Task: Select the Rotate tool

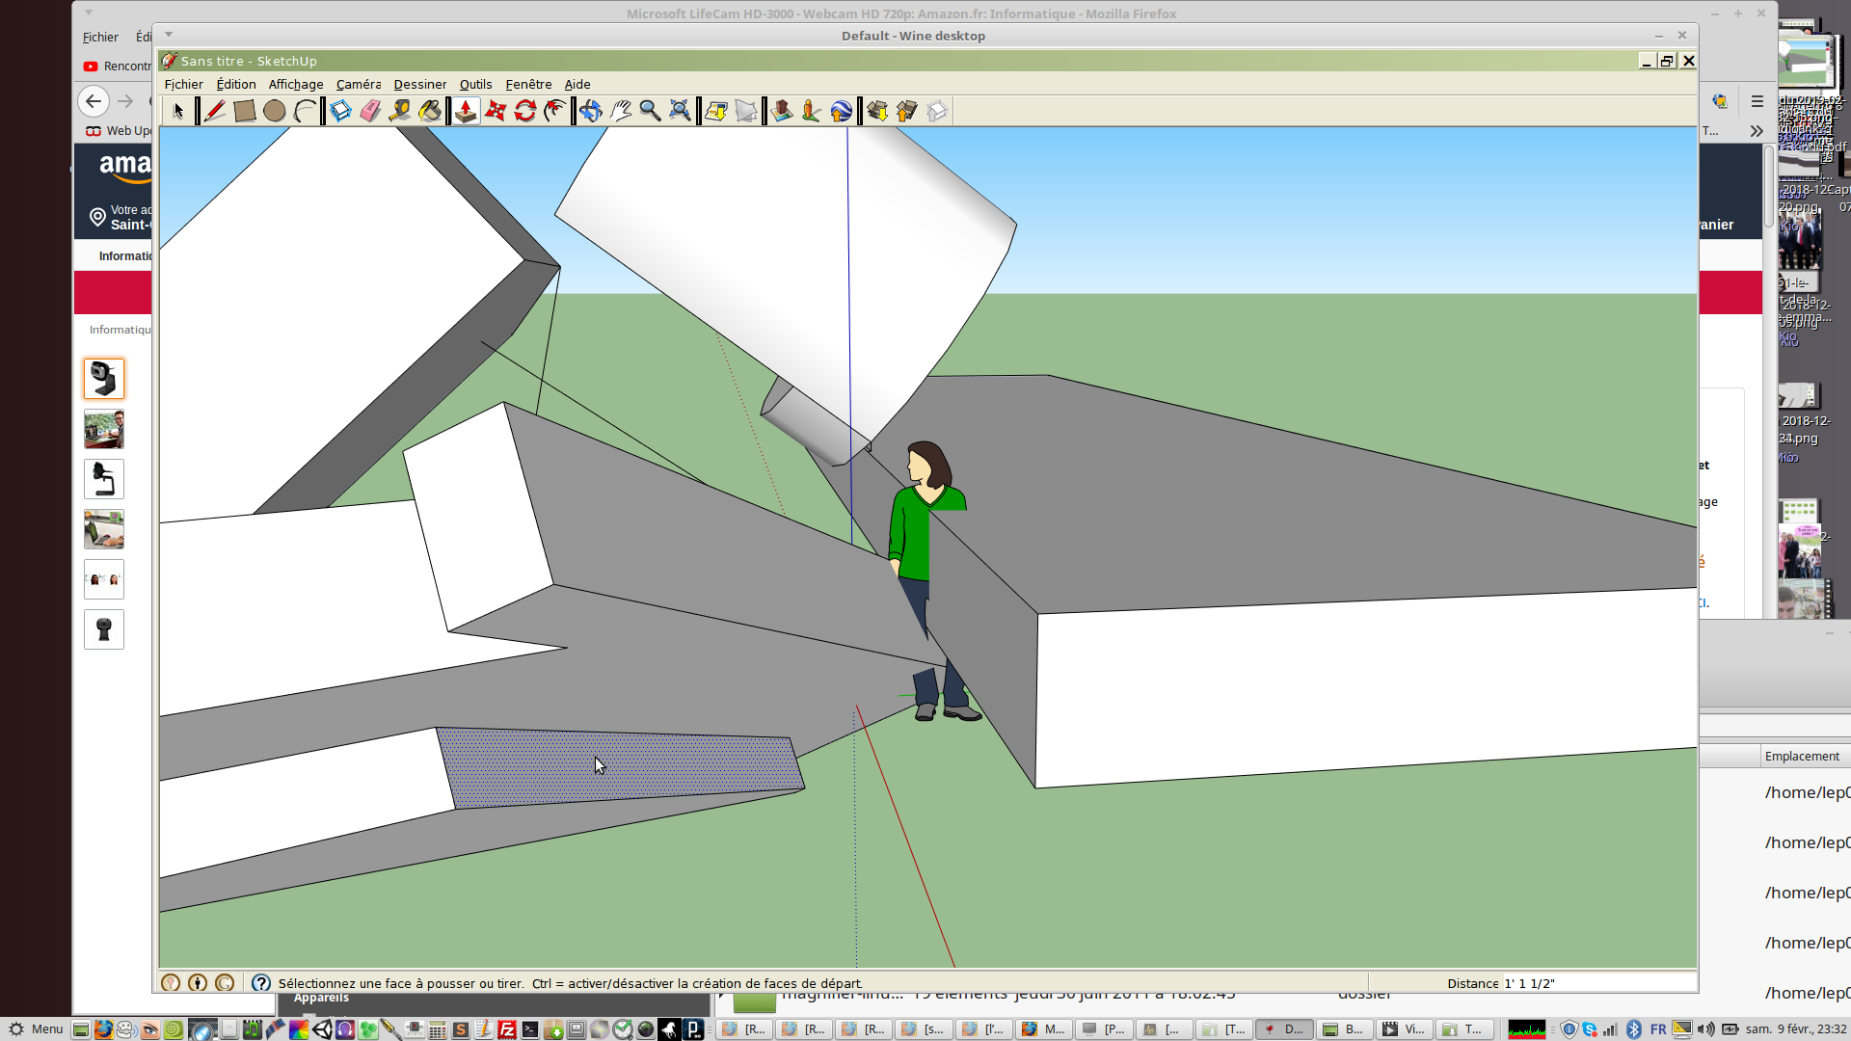Action: click(525, 111)
